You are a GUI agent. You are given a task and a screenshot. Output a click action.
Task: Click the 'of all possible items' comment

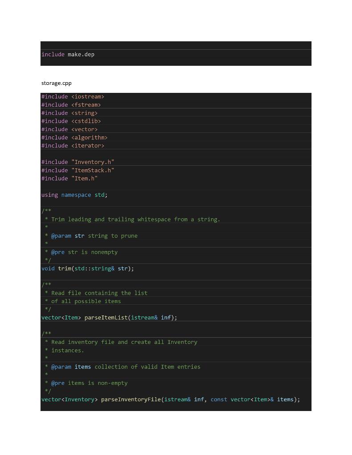tap(83, 301)
